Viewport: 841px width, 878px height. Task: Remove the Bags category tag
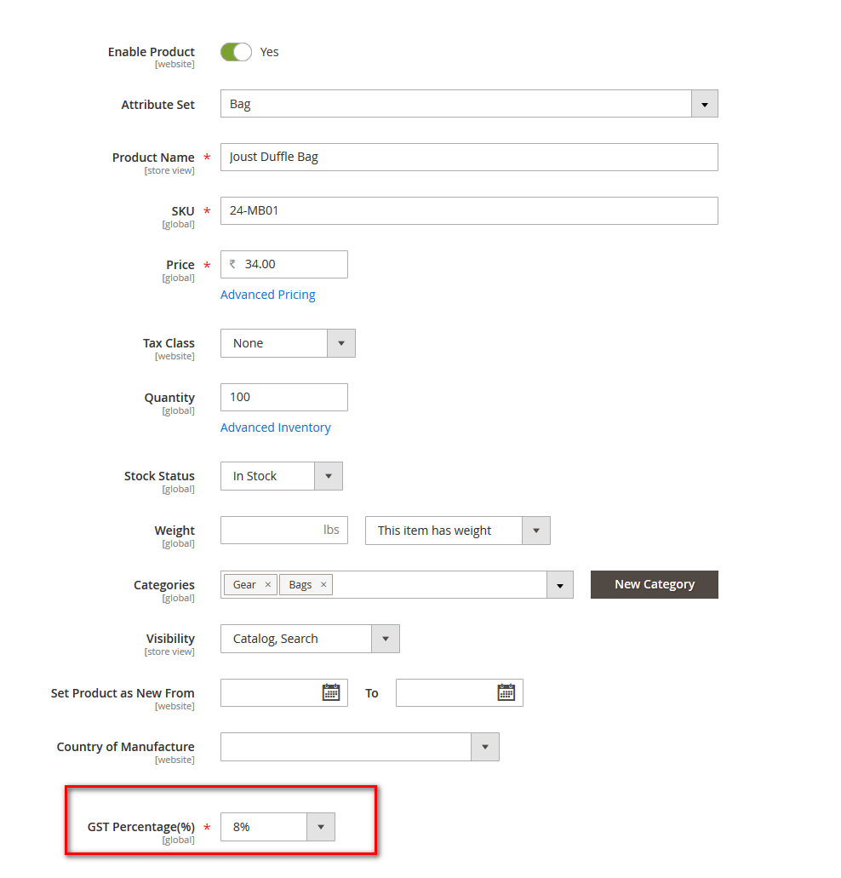click(323, 584)
